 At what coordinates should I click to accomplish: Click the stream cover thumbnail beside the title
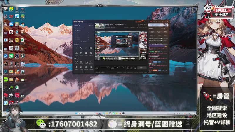pyautogui.click(x=99, y=26)
